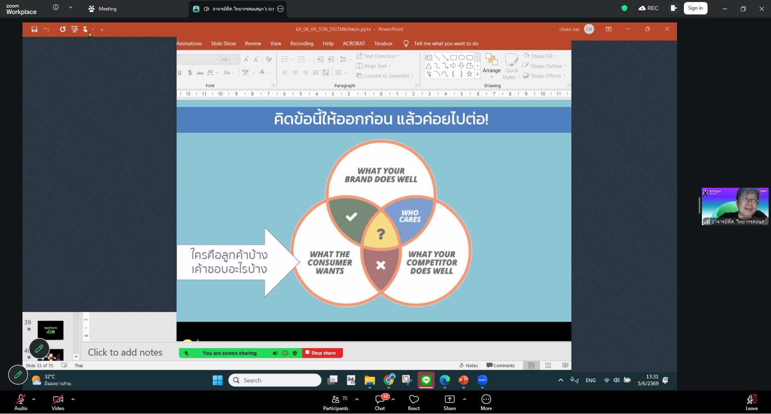Open the Text Direction dropdown
Screen dimensions: 771x414
point(378,56)
